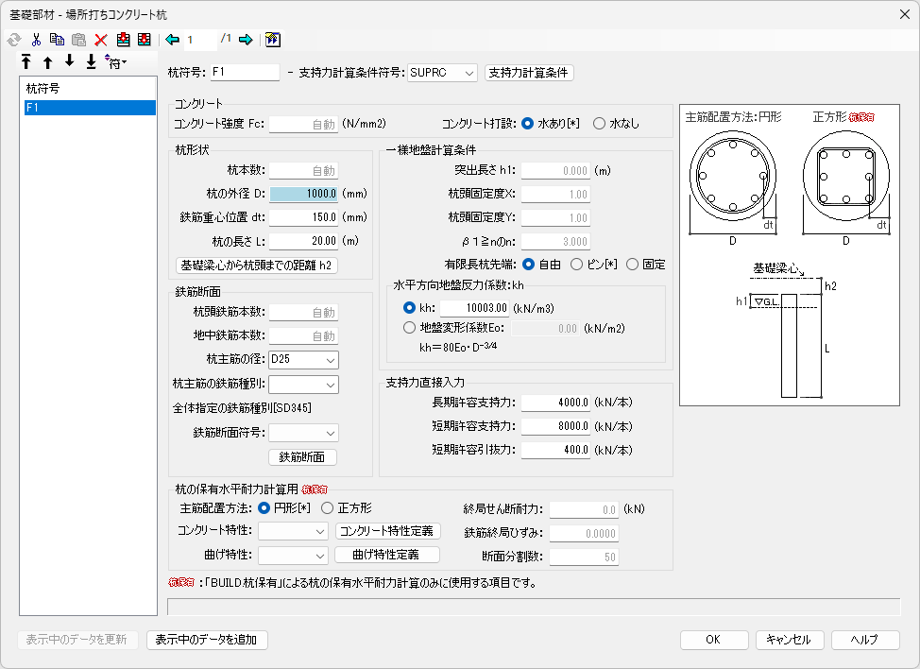The image size is (920, 669).
Task: Select 固定 for pile tip condition
Action: (x=633, y=265)
